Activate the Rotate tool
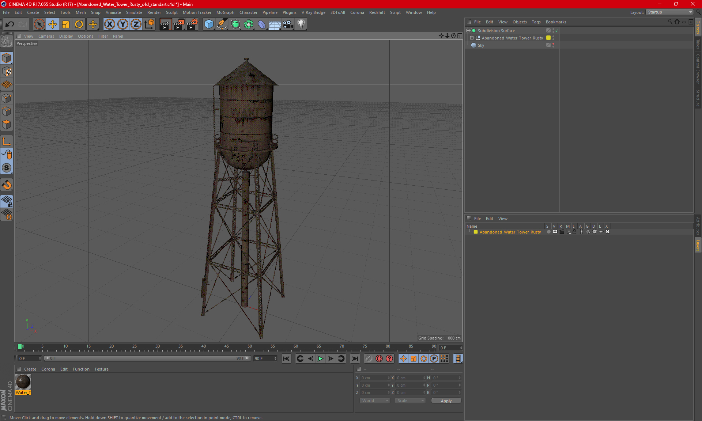The image size is (702, 421). point(79,24)
